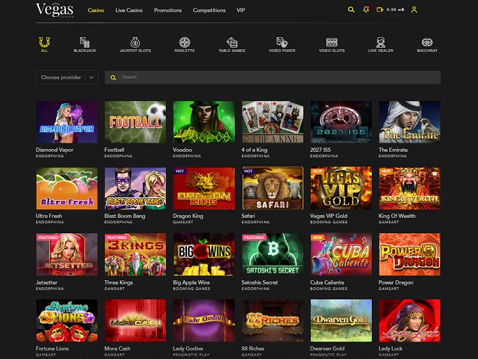
Task: Open the VIP tab
Action: (x=241, y=11)
